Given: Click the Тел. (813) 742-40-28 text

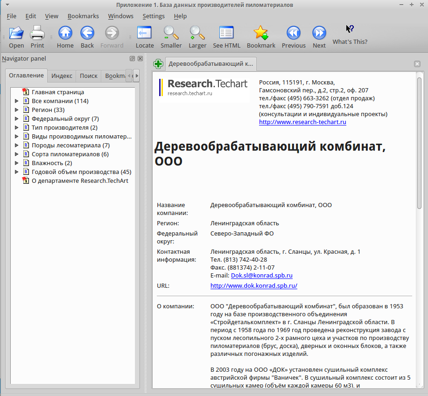Looking at the screenshot, I should pos(239,260).
